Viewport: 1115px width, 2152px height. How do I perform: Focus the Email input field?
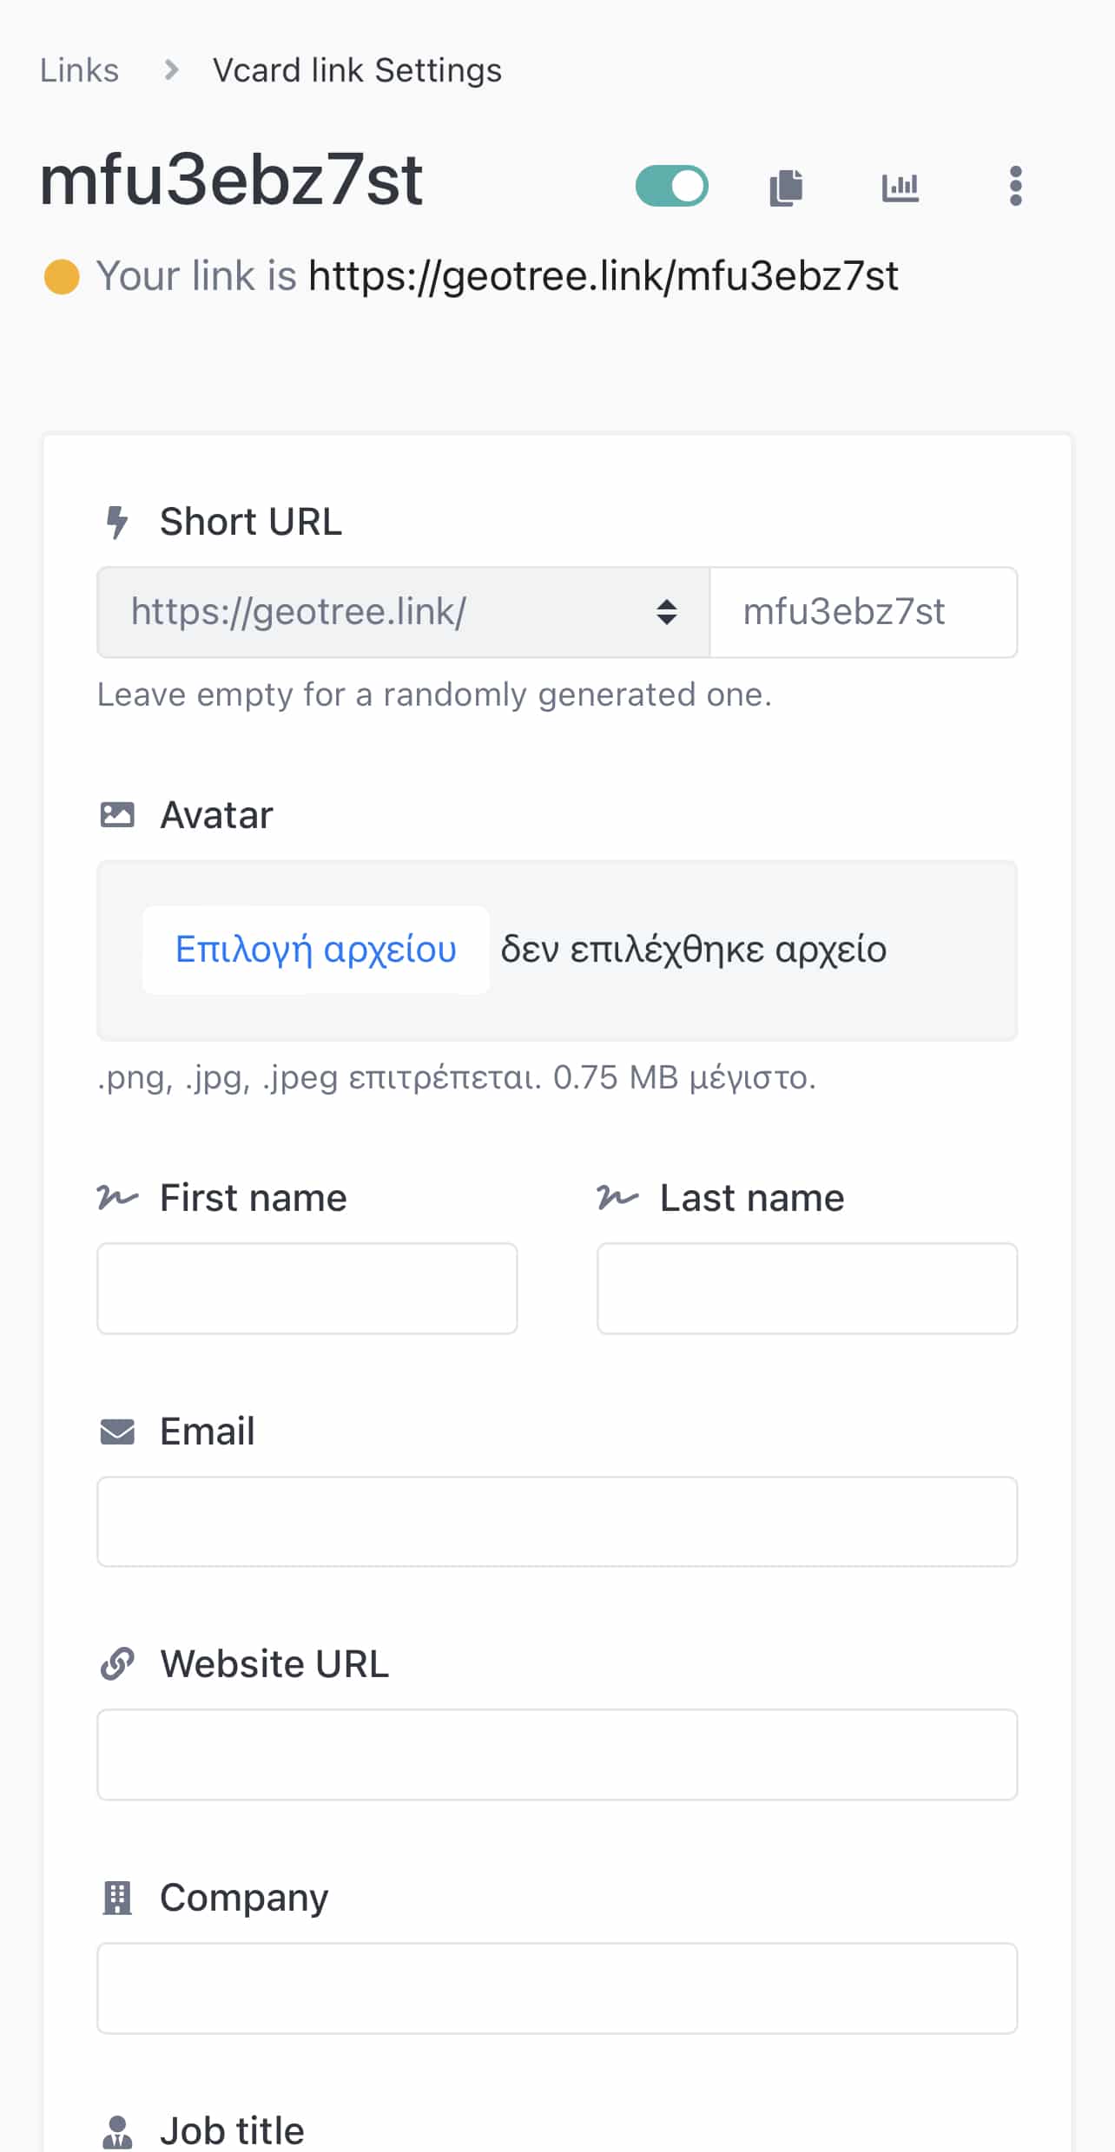(x=557, y=1522)
